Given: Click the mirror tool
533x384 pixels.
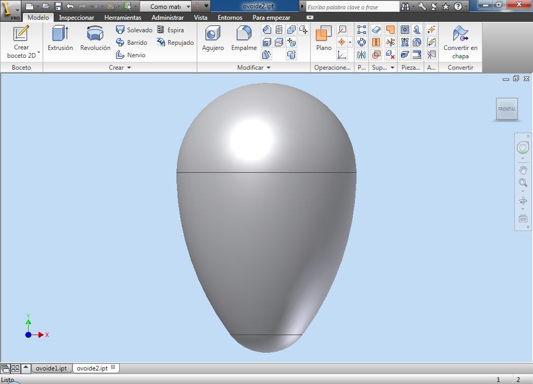Looking at the screenshot, I should [x=362, y=55].
